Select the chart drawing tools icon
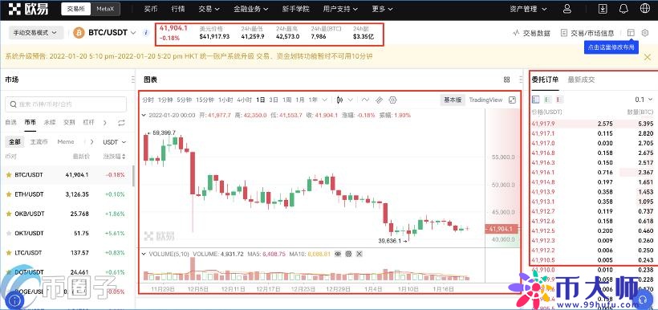The height and width of the screenshot is (310, 658). tap(379, 100)
